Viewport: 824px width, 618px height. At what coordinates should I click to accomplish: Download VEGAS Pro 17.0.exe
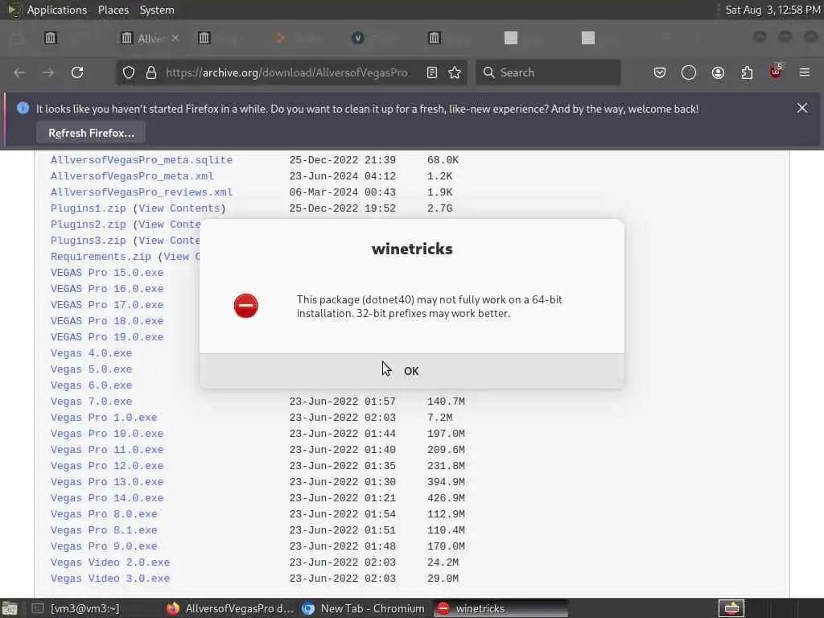(x=107, y=305)
